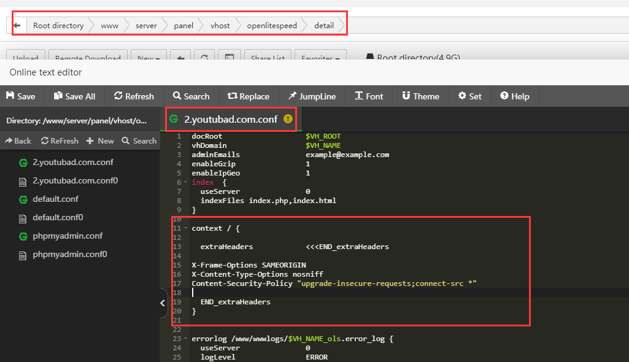Image resolution: width=629 pixels, height=362 pixels.
Task: Open Font settings
Action: [369, 96]
